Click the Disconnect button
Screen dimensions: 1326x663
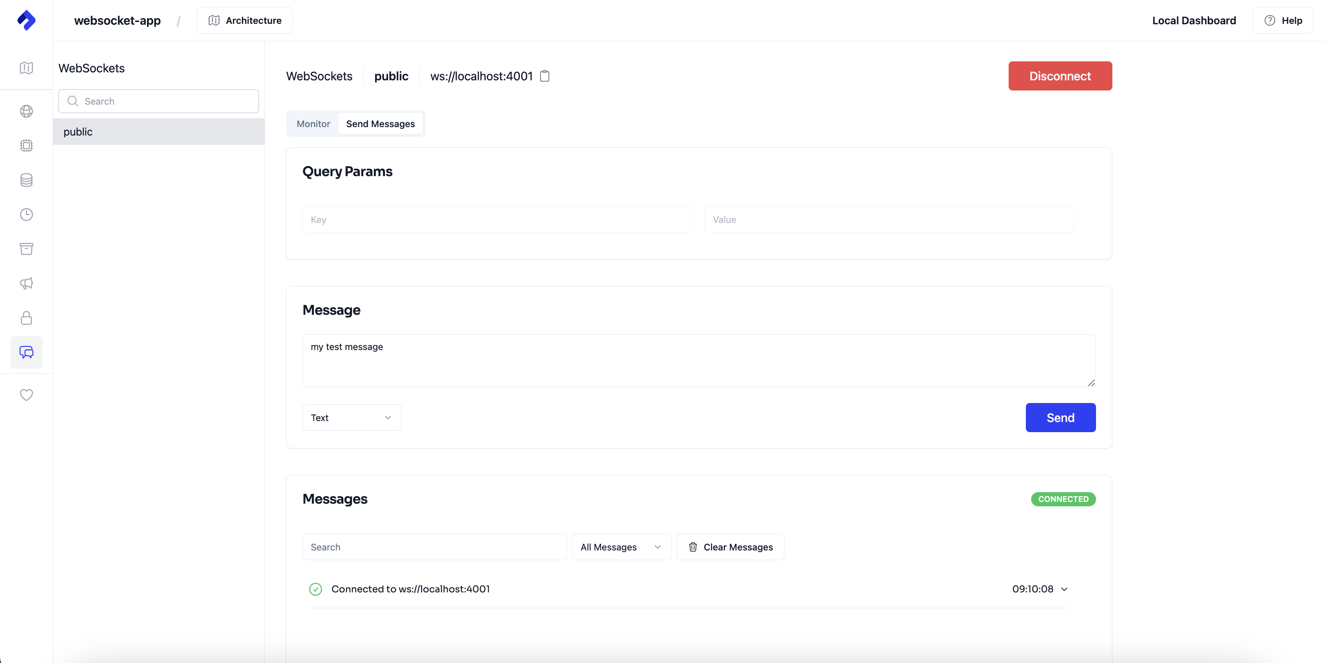click(x=1060, y=76)
